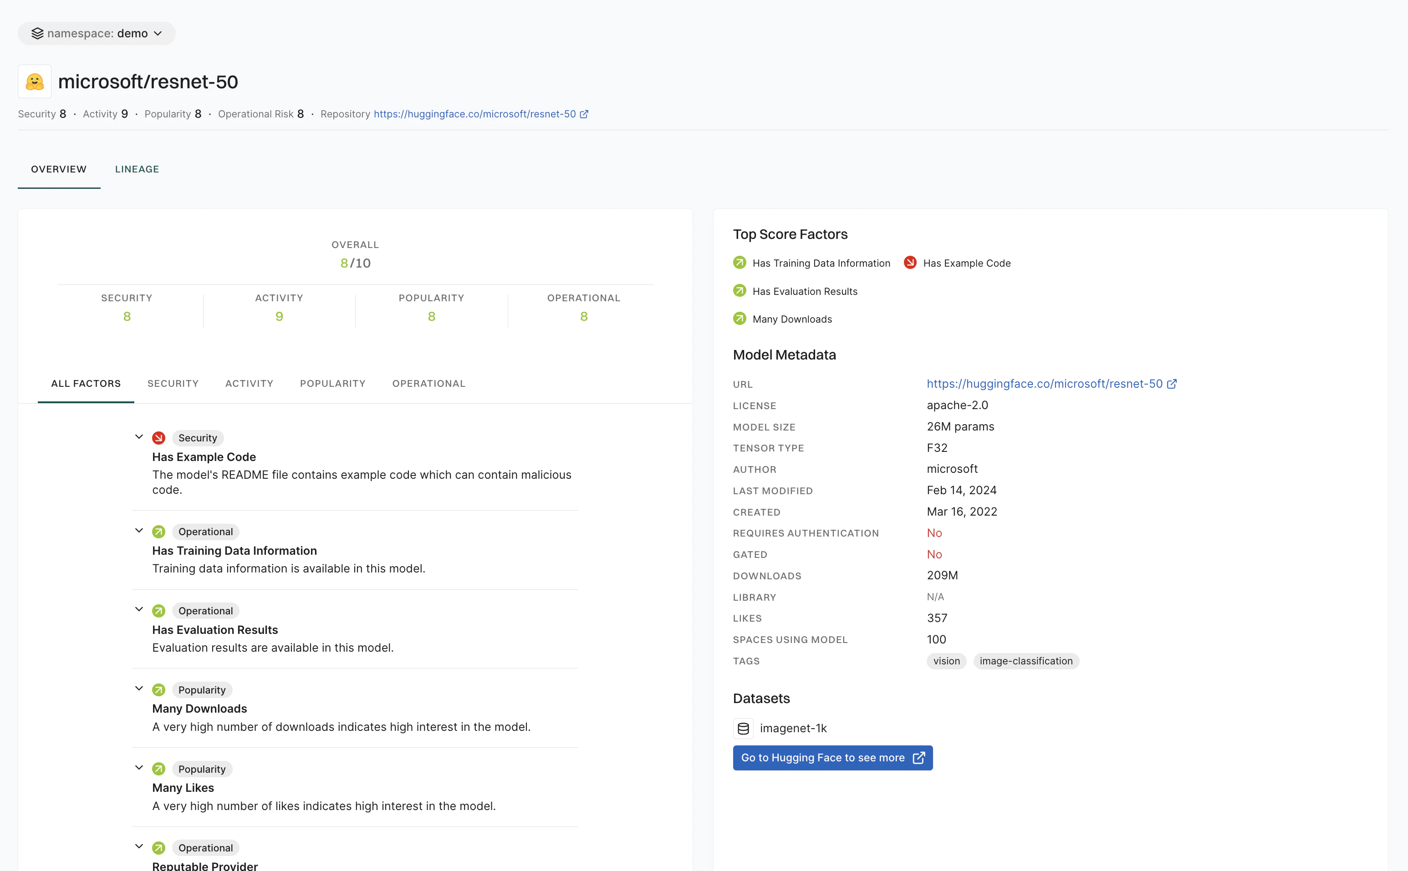The height and width of the screenshot is (871, 1408).
Task: Switch to the Lineage tab
Action: click(x=137, y=169)
